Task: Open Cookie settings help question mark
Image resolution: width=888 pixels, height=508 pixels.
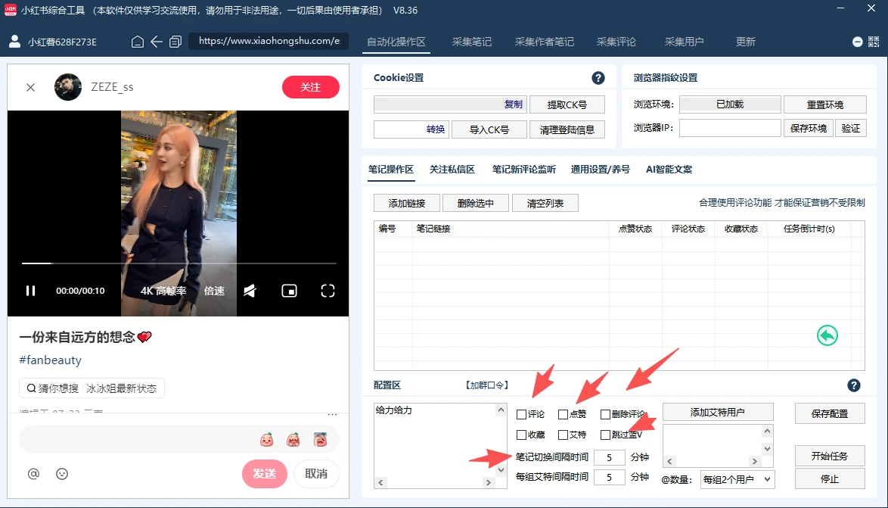Action: [598, 78]
